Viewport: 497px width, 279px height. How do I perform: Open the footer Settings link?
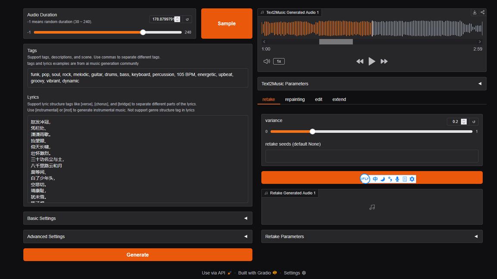(295, 273)
